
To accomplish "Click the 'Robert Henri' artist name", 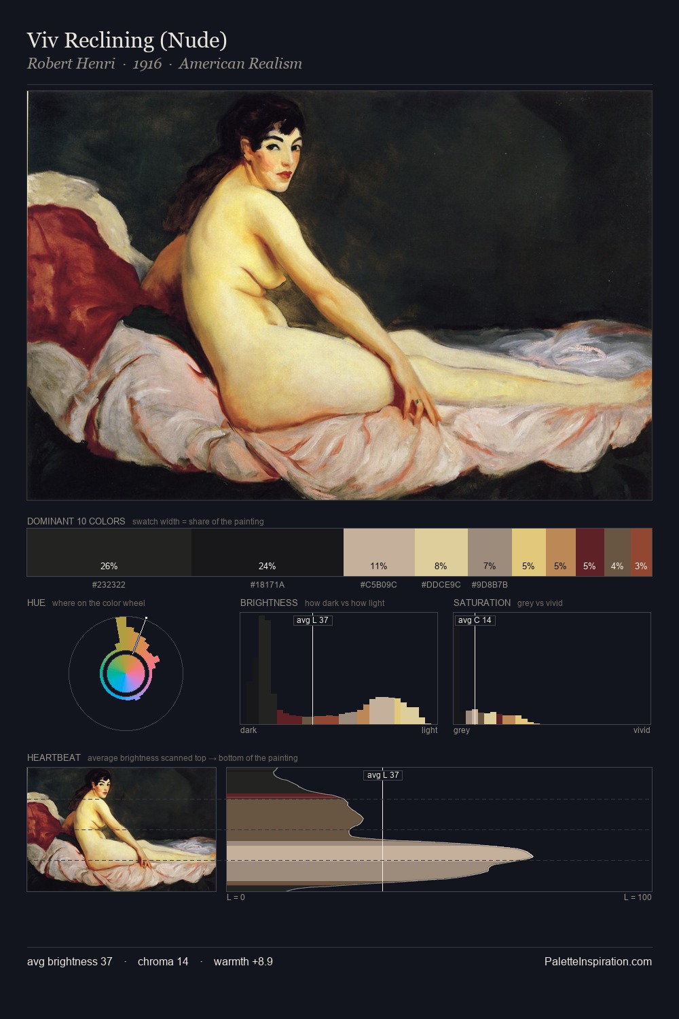I will (x=71, y=64).
